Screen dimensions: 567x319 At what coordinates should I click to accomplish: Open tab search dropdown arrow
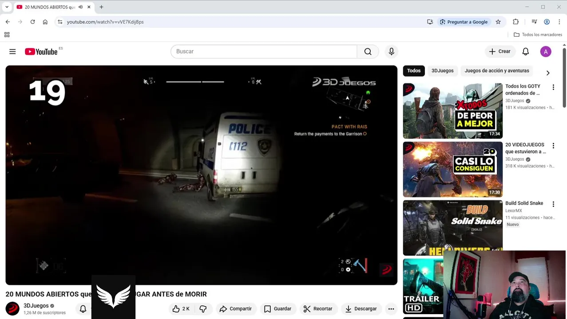pyautogui.click(x=7, y=7)
